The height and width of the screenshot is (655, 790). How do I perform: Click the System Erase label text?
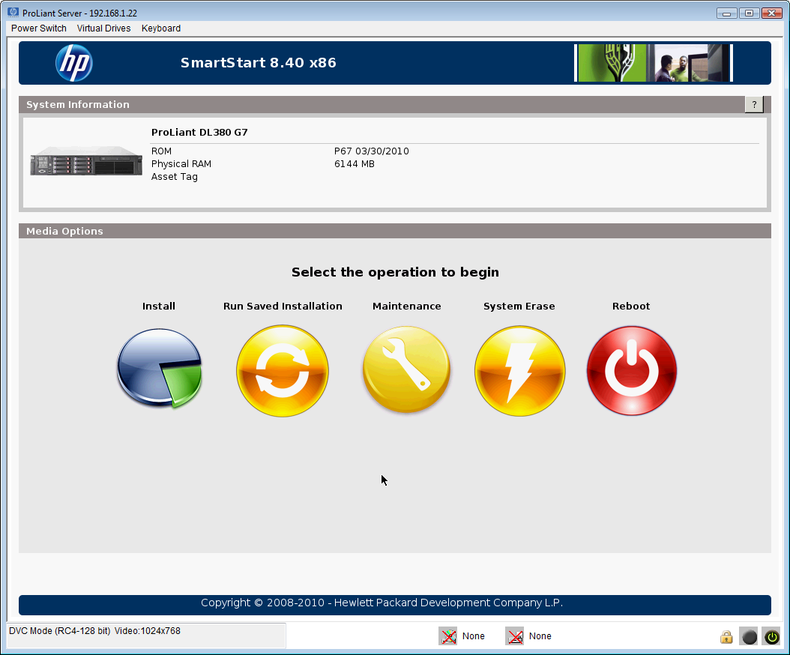tap(519, 307)
